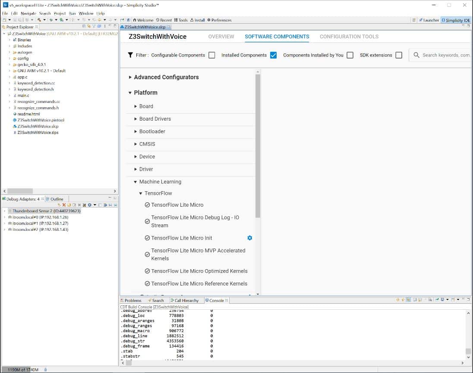Viewport: 473px width, 373px height.
Task: Click the red disconnect icon in Debug Adapters
Action: point(64,205)
